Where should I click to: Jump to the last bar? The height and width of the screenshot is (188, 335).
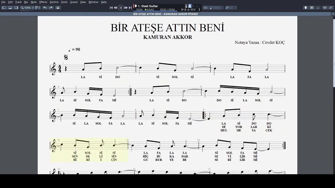pyautogui.click(x=130, y=8)
